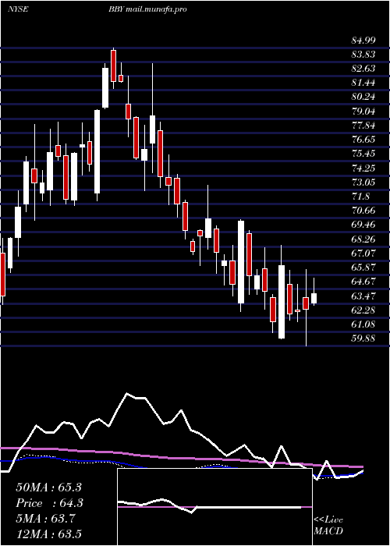The width and height of the screenshot is (390, 546).
Task: Click the 76.65 price axis label
Action: (x=363, y=140)
